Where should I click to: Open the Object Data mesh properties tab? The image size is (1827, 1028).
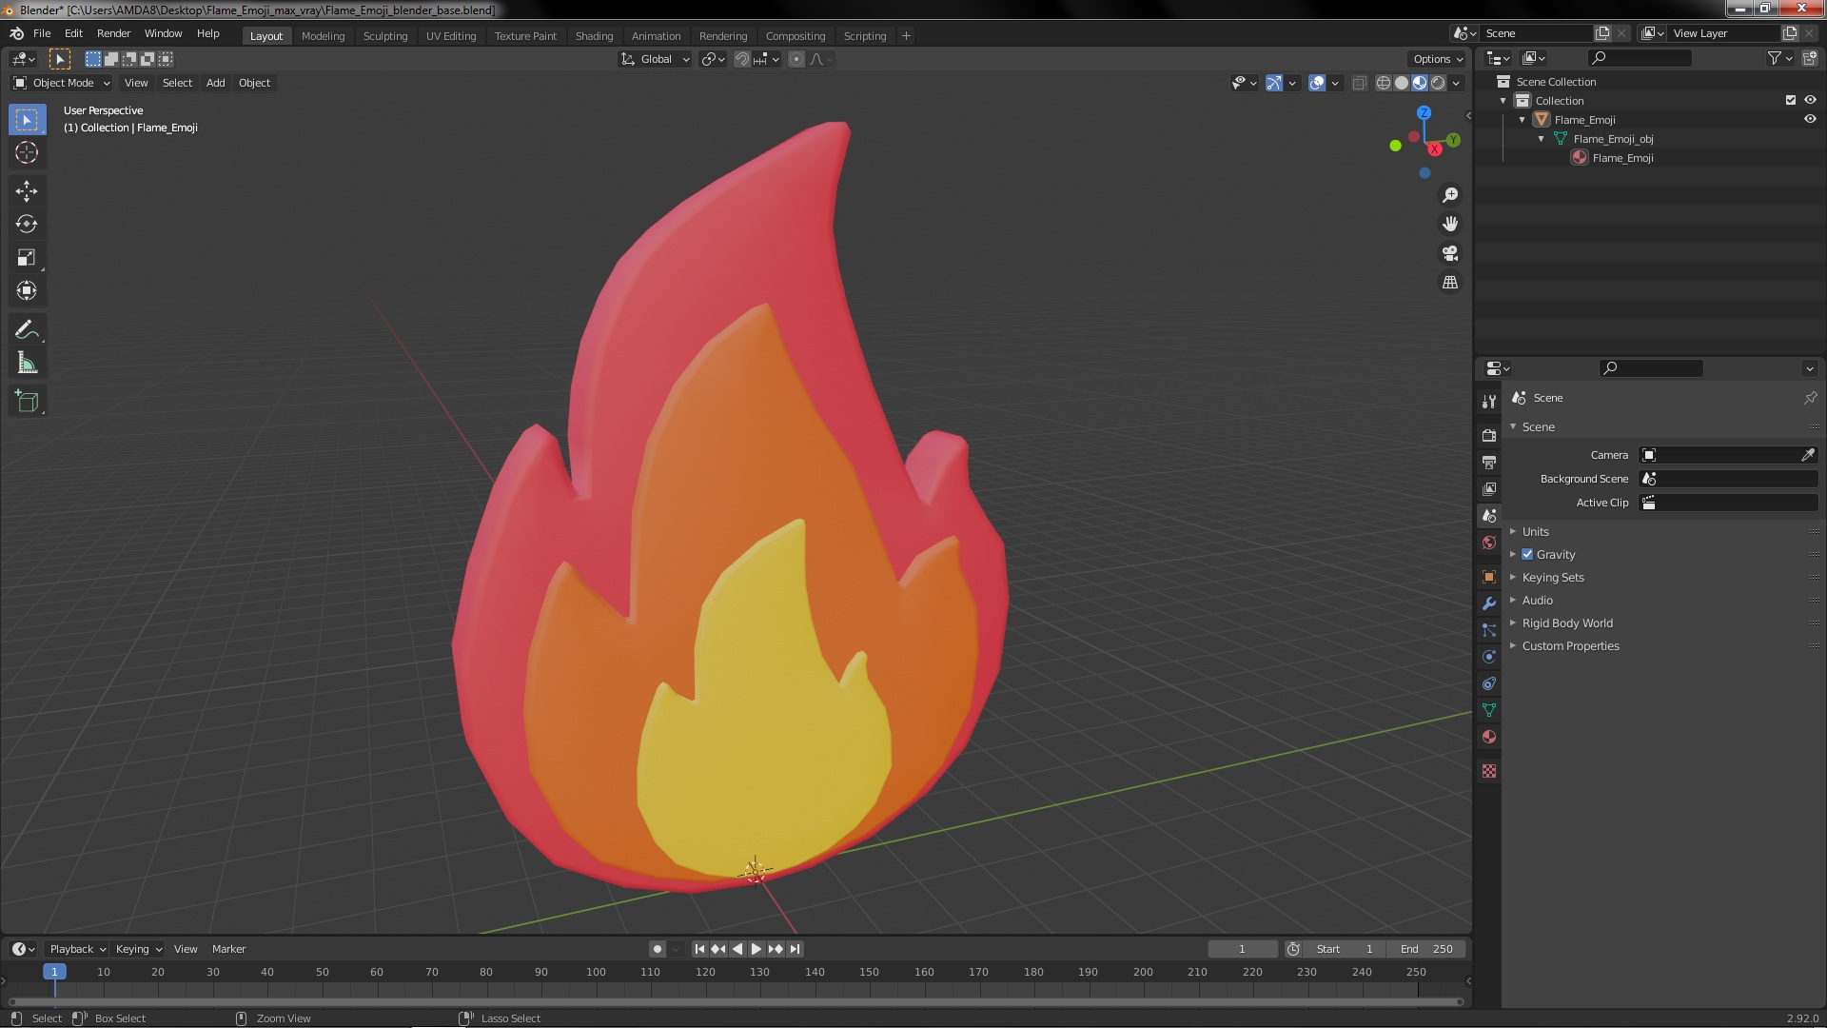(1489, 710)
